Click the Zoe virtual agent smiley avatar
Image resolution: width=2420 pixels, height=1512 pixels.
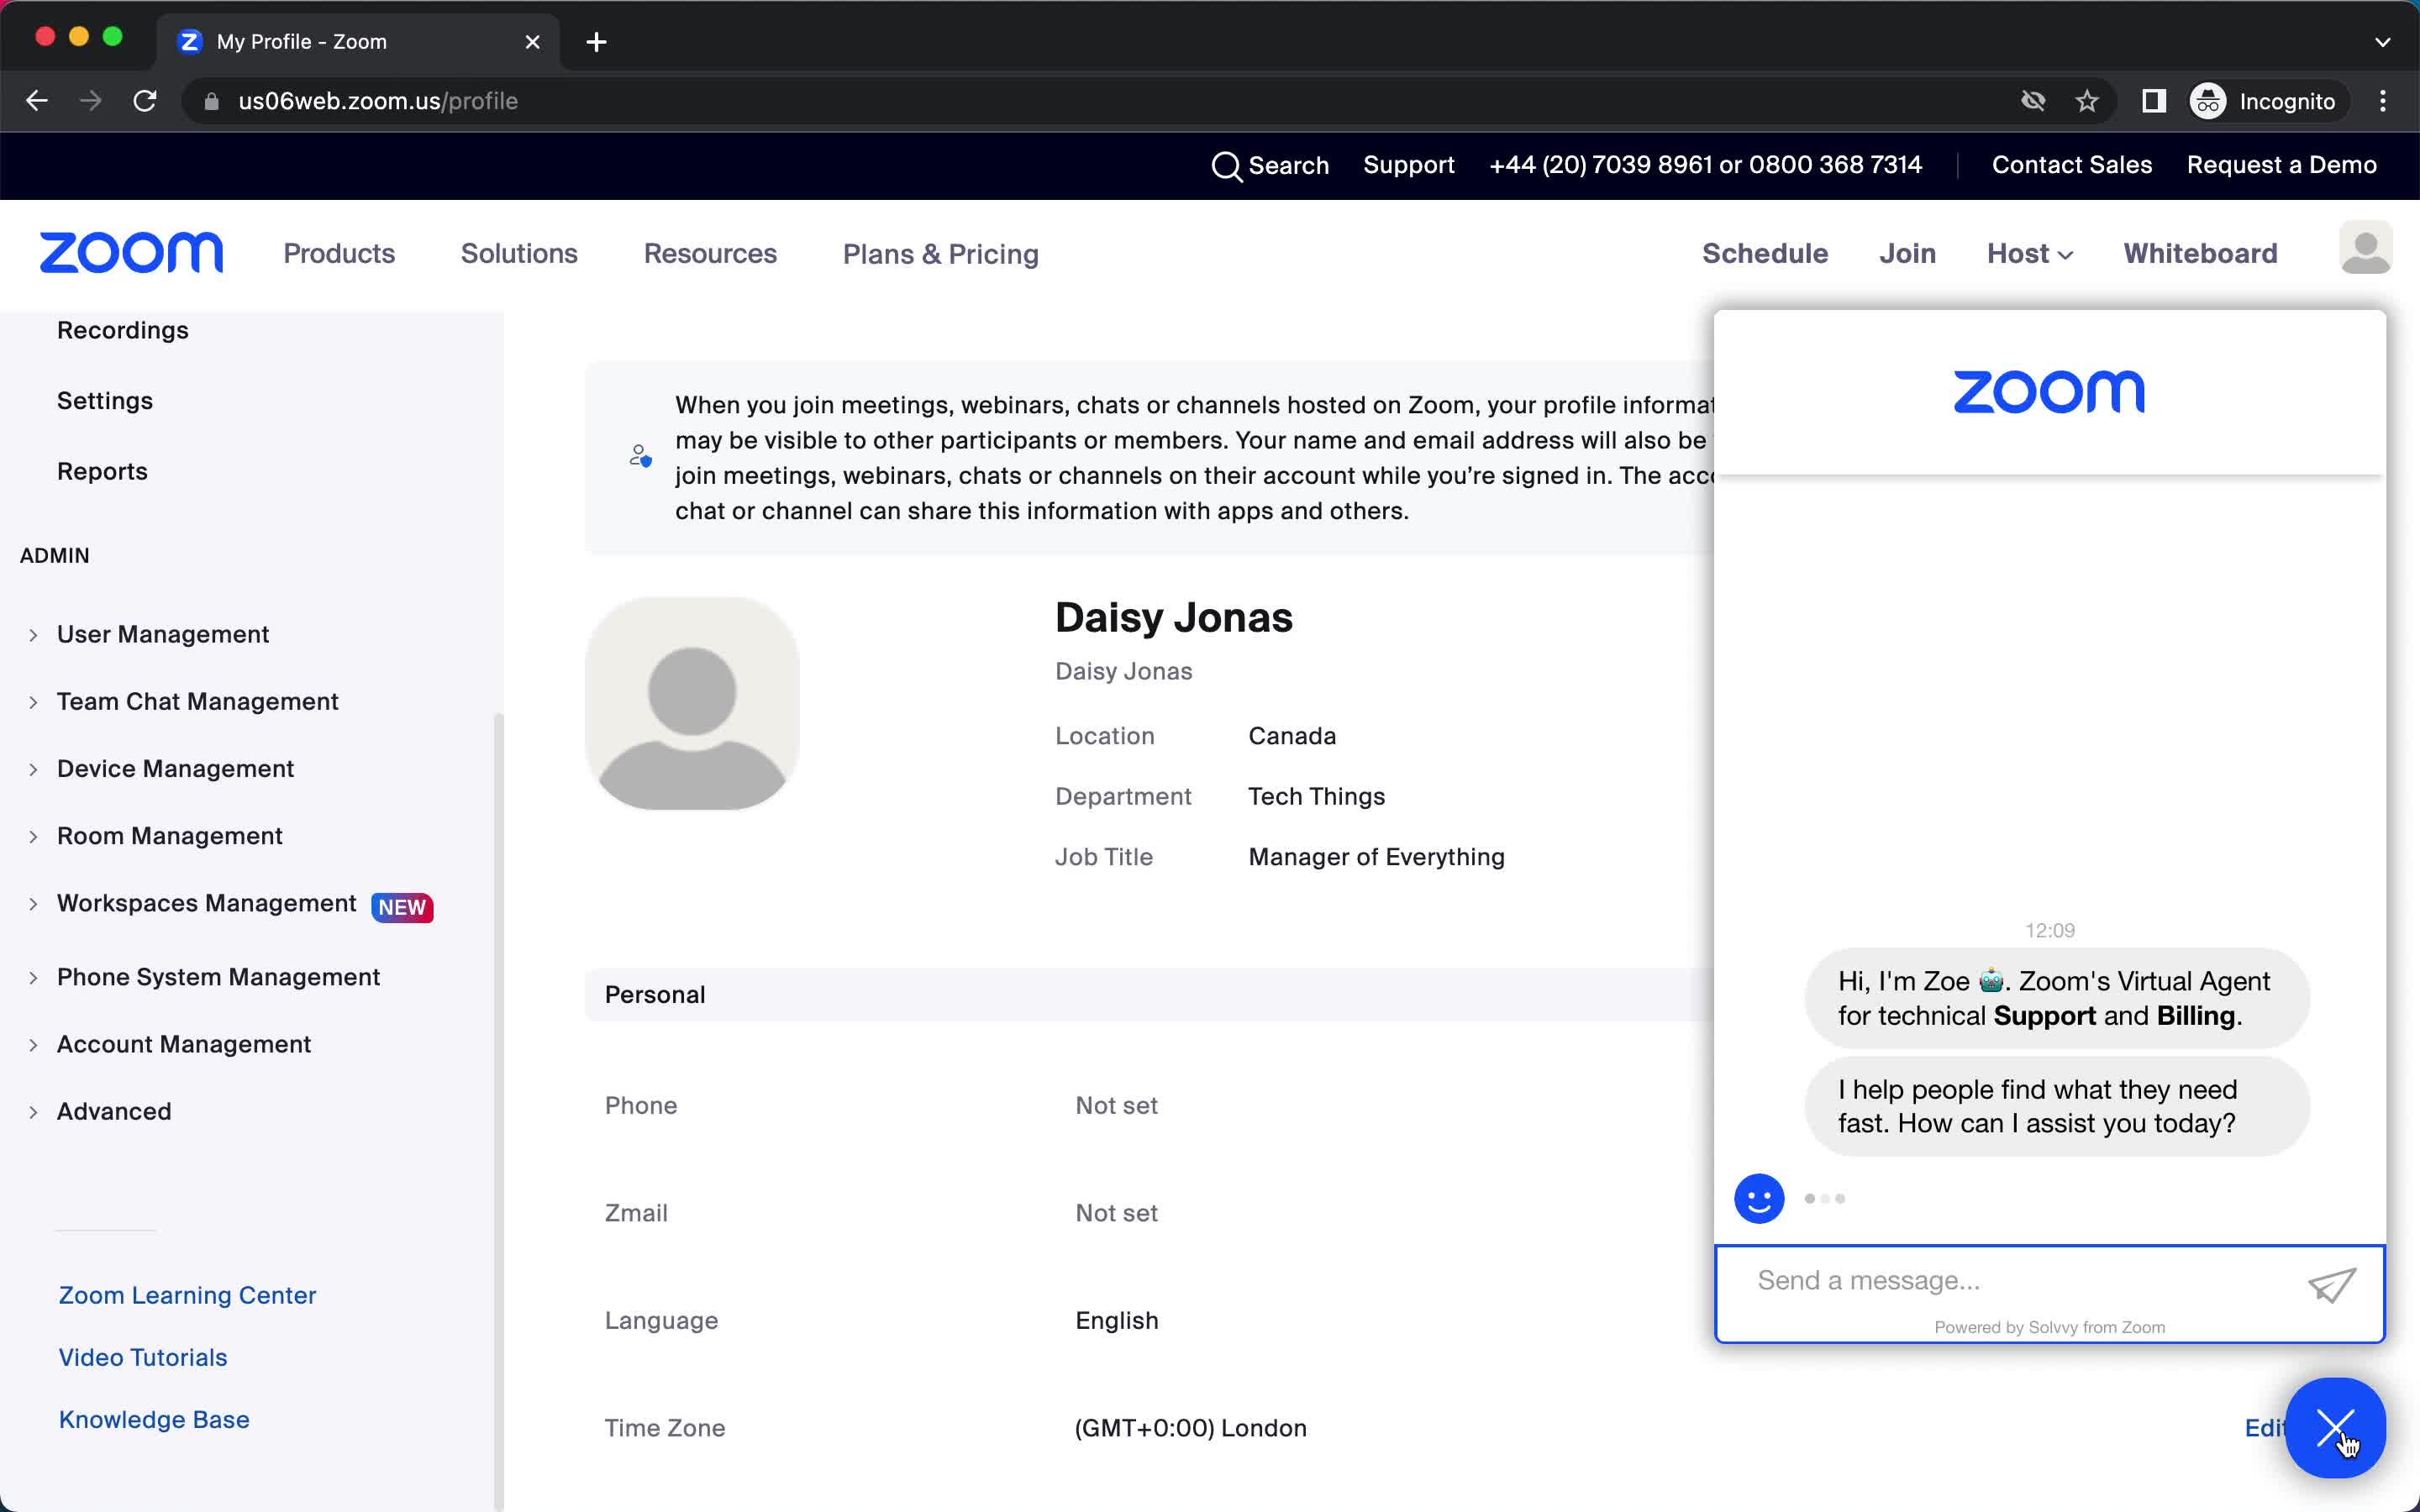point(1759,1198)
